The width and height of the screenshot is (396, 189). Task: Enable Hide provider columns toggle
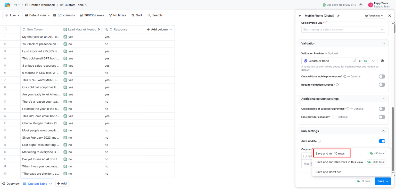[x=382, y=117]
